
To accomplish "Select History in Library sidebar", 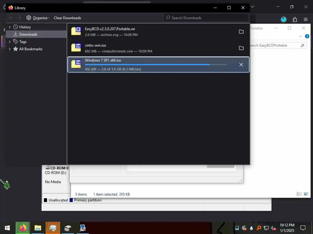I will click(x=25, y=27).
